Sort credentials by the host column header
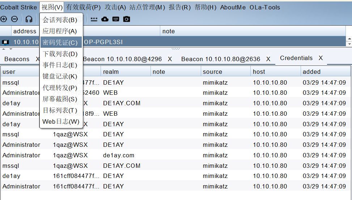 276,72
